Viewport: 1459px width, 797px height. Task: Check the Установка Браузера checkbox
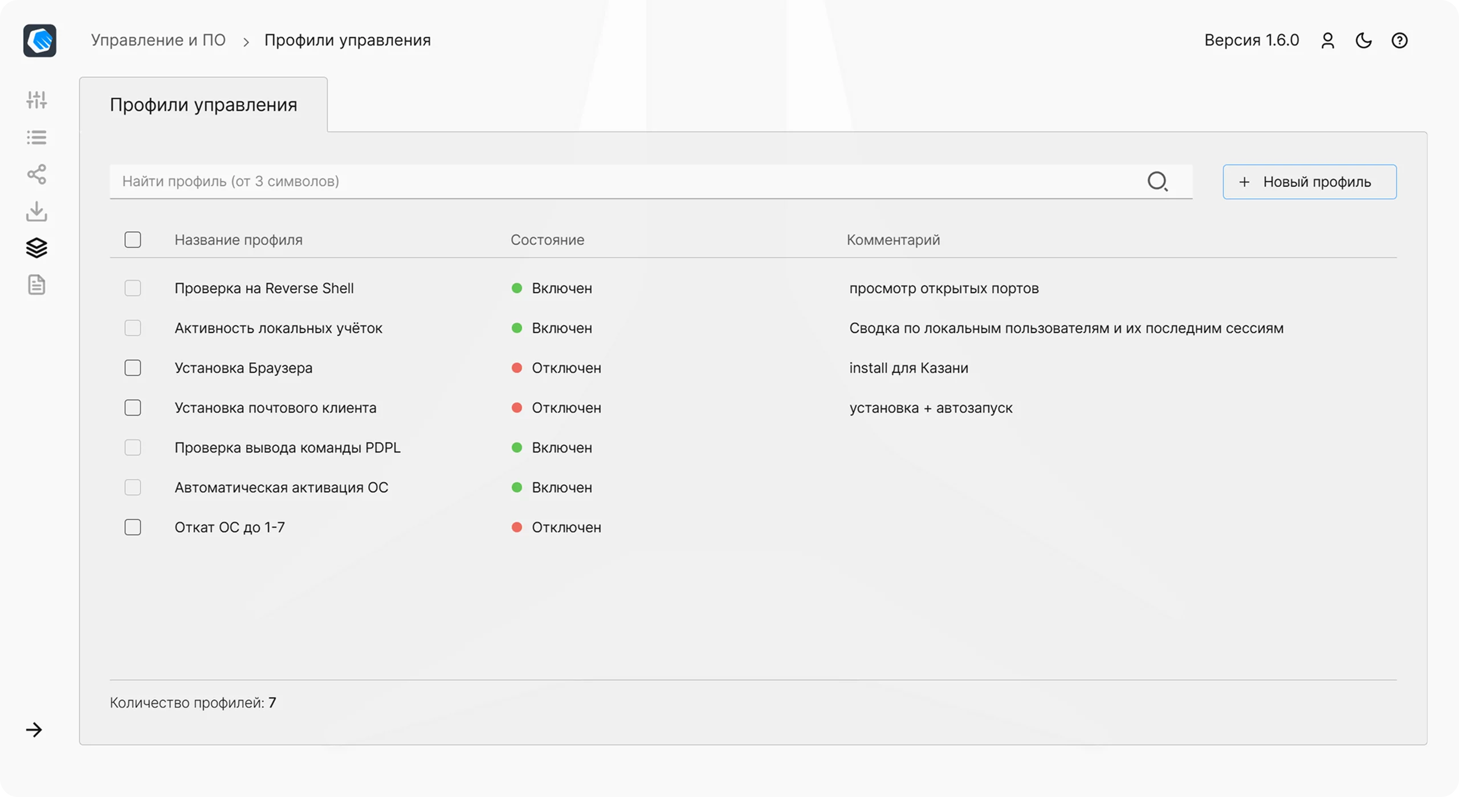tap(133, 368)
